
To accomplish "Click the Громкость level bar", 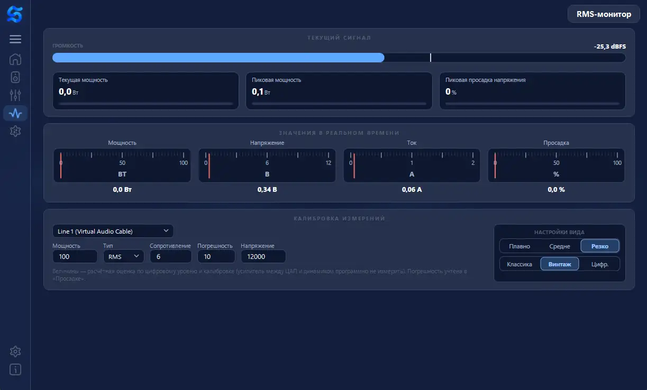I will [x=339, y=58].
